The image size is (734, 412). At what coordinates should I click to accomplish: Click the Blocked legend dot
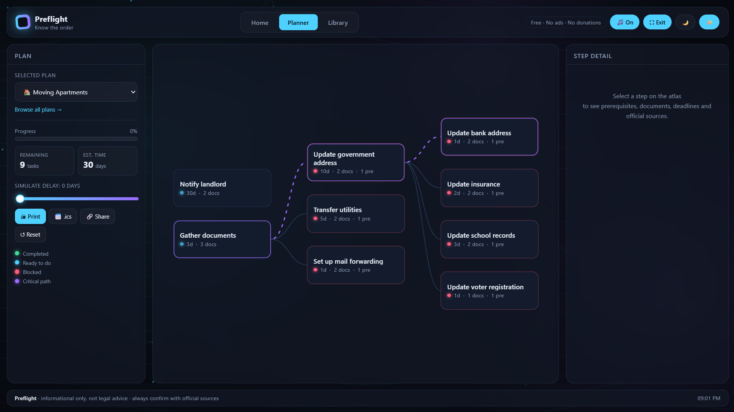[17, 272]
